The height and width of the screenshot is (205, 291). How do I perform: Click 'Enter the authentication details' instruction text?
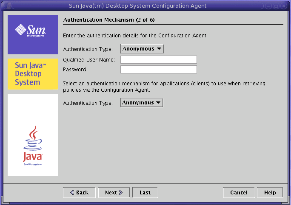(135, 35)
